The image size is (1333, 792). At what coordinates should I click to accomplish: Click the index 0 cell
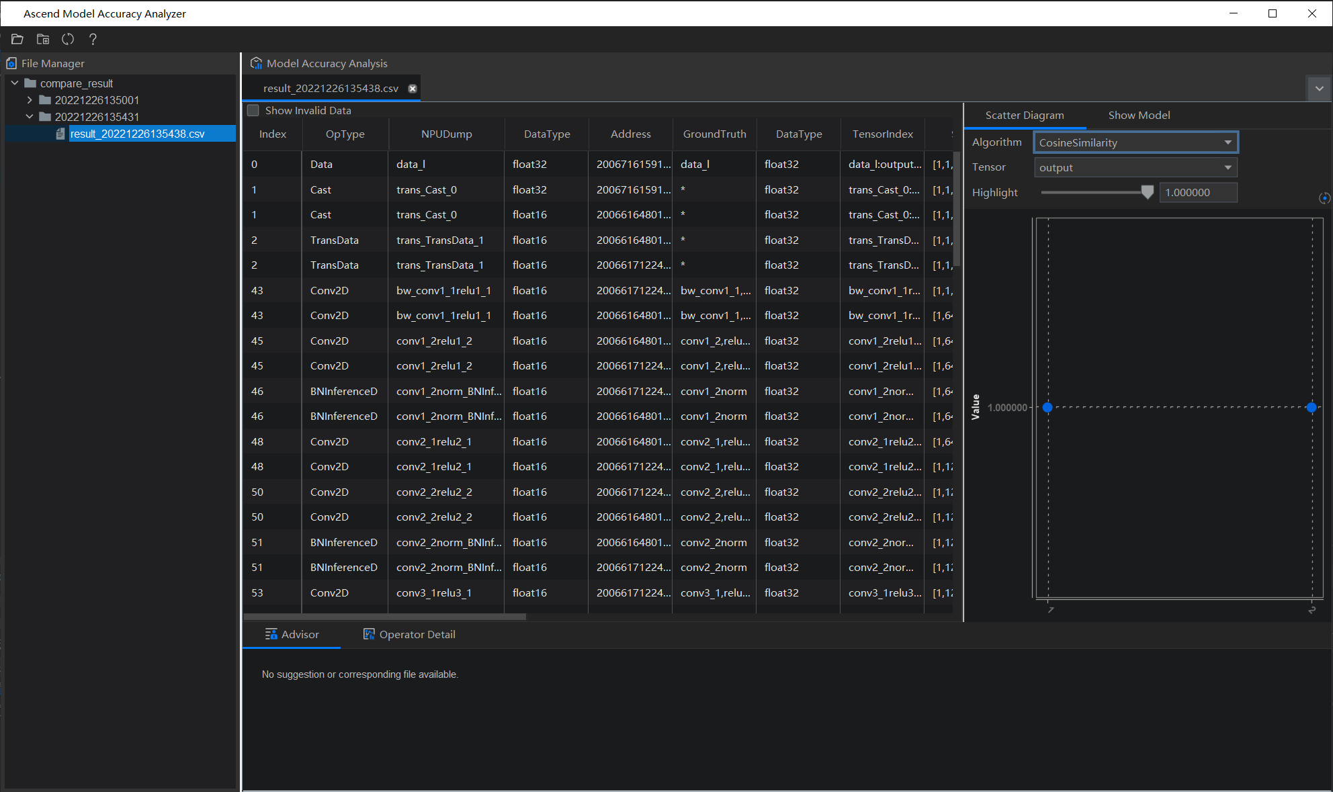pos(273,165)
